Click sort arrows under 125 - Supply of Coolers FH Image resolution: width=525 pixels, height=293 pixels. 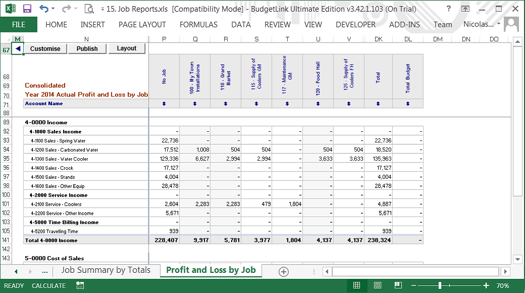click(349, 104)
